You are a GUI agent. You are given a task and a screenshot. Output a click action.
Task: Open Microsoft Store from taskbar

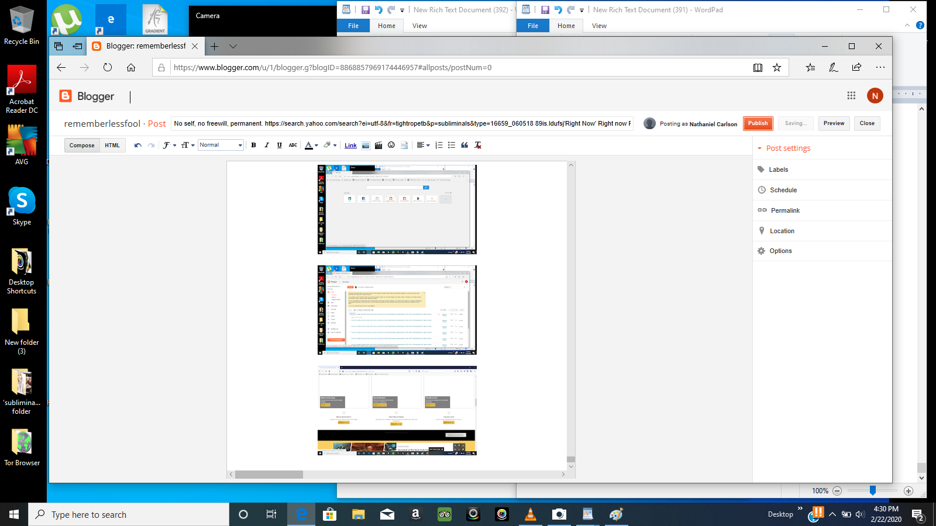point(330,514)
